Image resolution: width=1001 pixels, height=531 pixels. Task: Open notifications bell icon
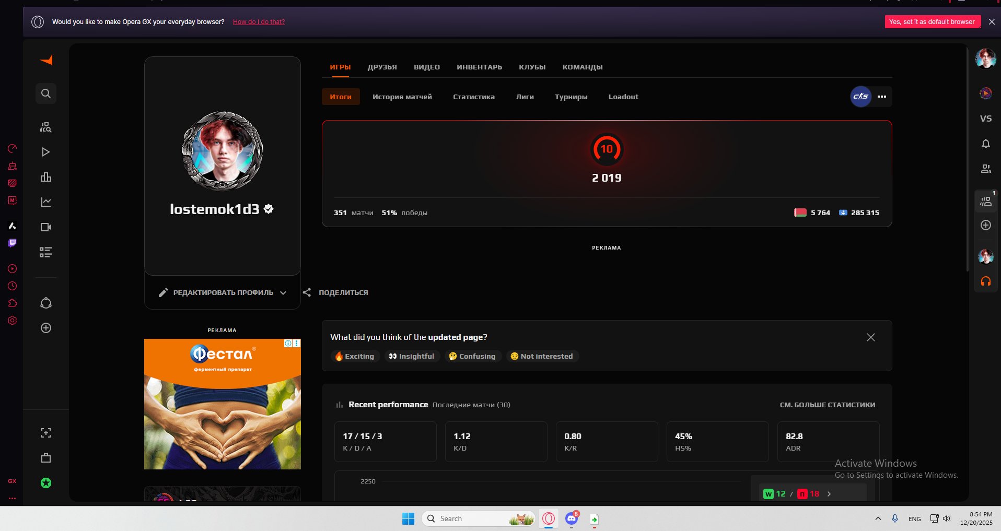(x=985, y=144)
